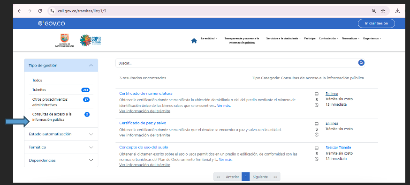The width and height of the screenshot is (410, 185).
Task: Open the Participa menu item
Action: click(310, 38)
